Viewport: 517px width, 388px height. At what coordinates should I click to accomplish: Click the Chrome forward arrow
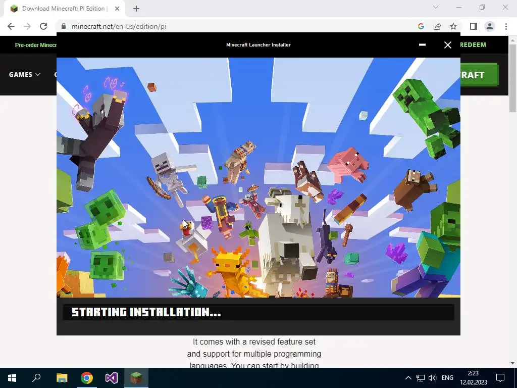click(27, 26)
